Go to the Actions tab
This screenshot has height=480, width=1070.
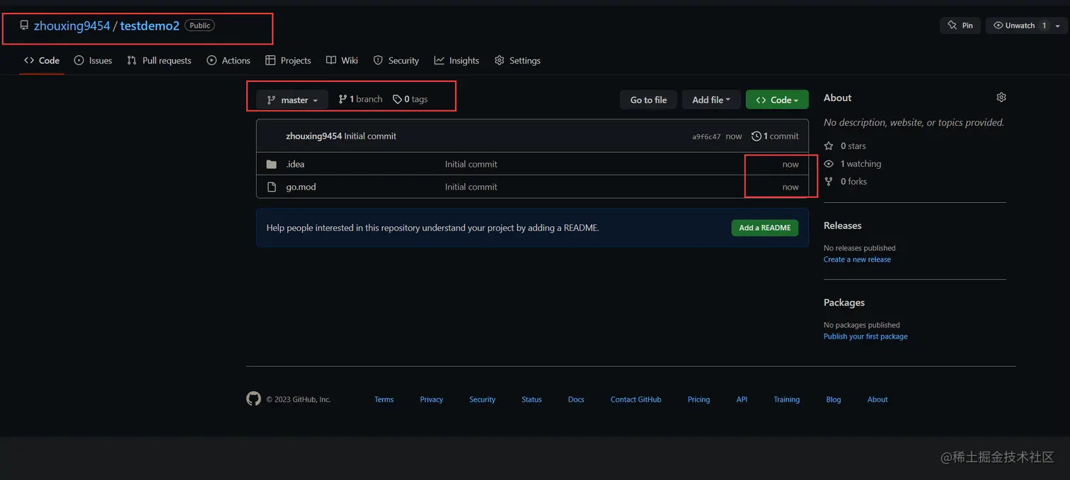point(229,61)
